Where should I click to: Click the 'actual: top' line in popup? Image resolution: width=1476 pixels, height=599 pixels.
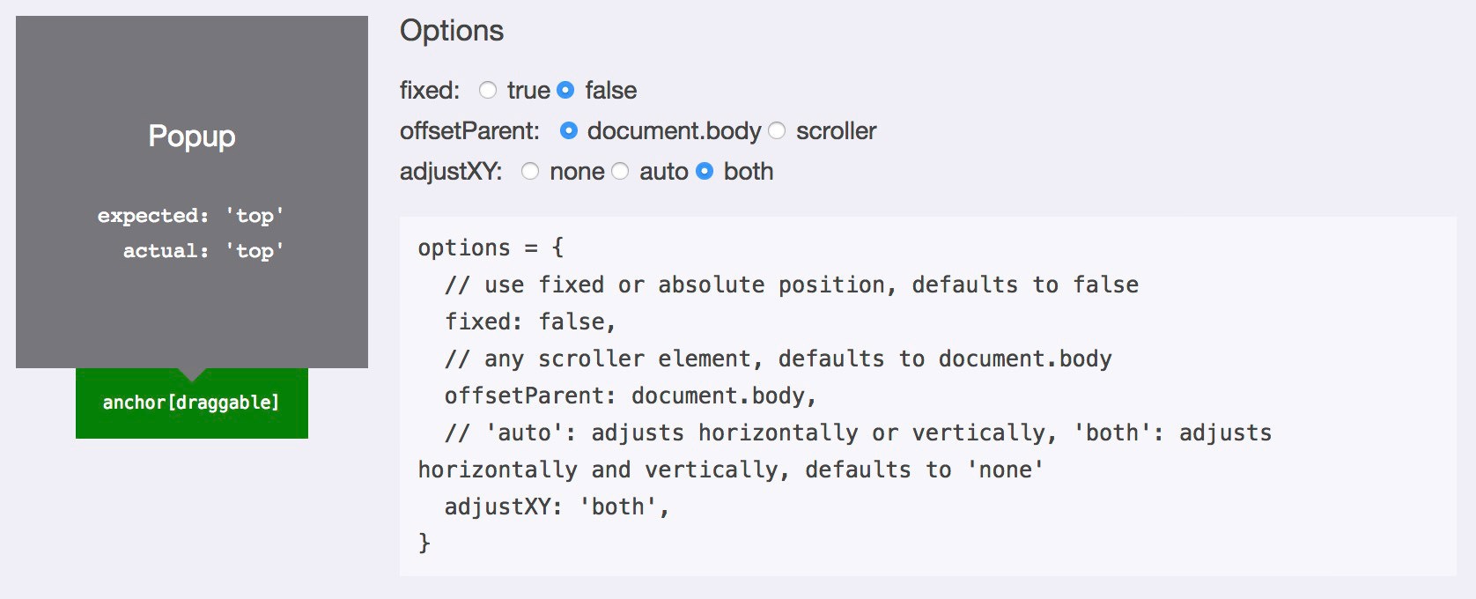tap(203, 250)
